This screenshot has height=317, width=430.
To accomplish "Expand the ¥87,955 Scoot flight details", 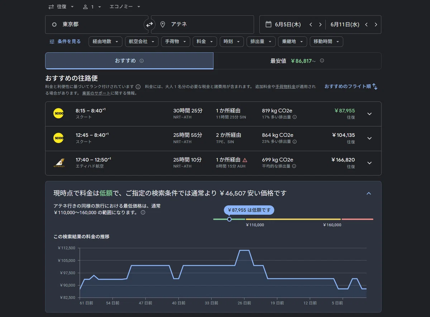I will coord(369,114).
